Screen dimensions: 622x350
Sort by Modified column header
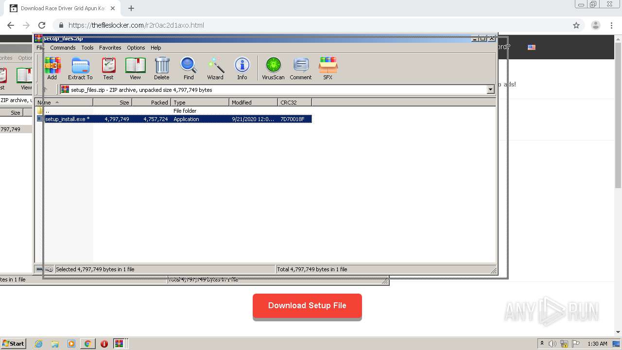(x=253, y=103)
